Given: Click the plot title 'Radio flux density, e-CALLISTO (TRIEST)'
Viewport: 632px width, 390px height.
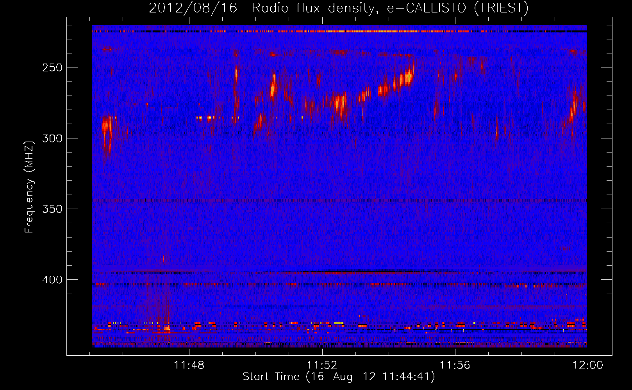Looking at the screenshot, I should [390, 8].
